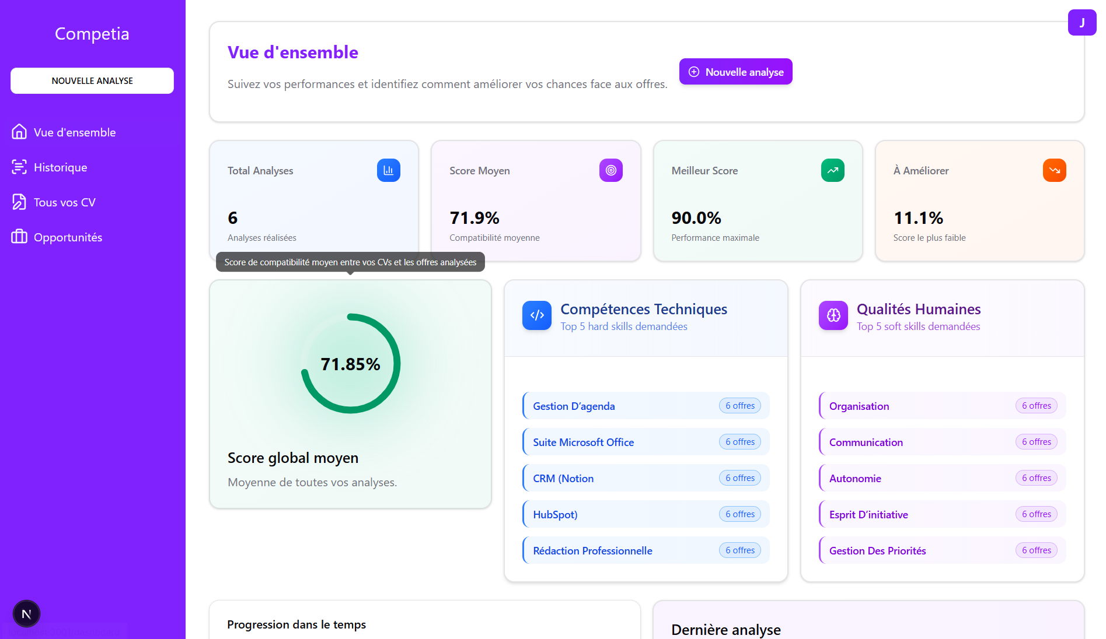Click the round N logo badge at bottom left
The width and height of the screenshot is (1106, 639).
[26, 613]
